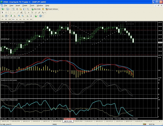Open the Tools menu
The image size is (163, 126).
[x=32, y=5]
